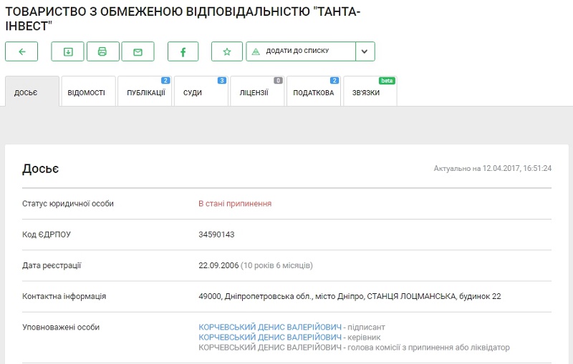Share the page via Facebook icon
Viewport: 573px width, 364px height.
pos(183,51)
